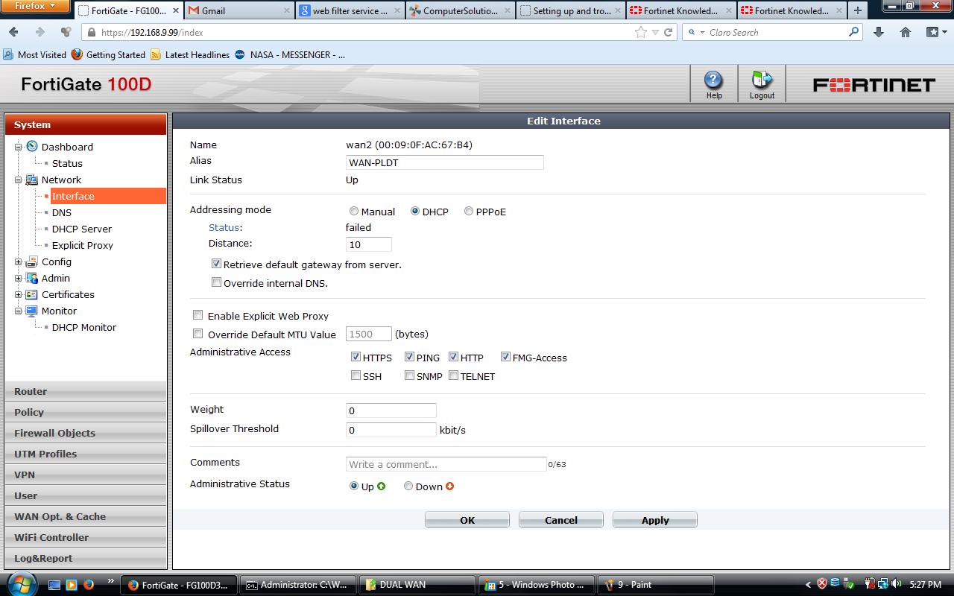This screenshot has width=954, height=596.
Task: Toggle HTTPS administrative access
Action: (356, 357)
